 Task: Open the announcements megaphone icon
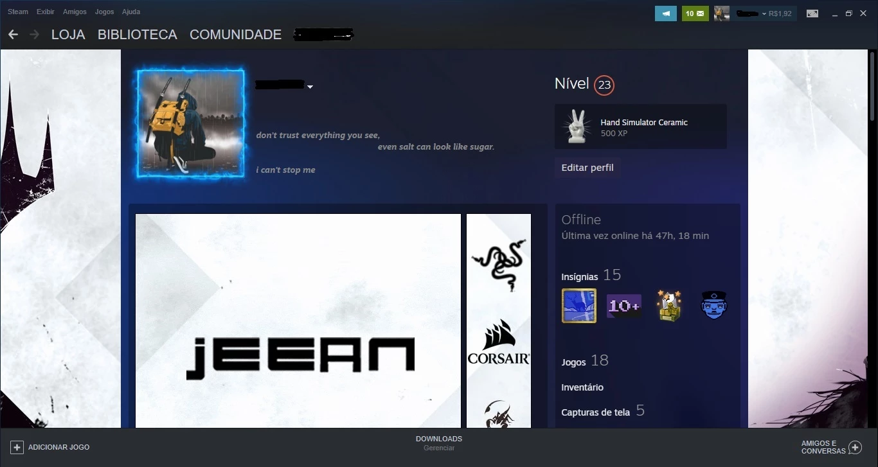click(x=666, y=13)
